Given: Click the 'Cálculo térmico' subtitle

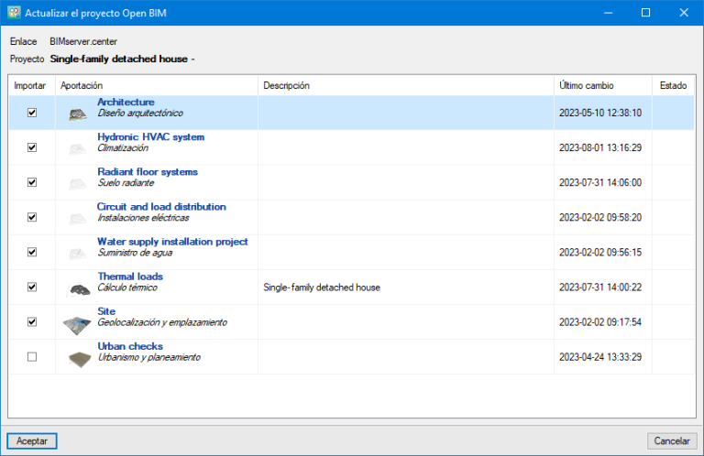Looking at the screenshot, I should point(127,288).
